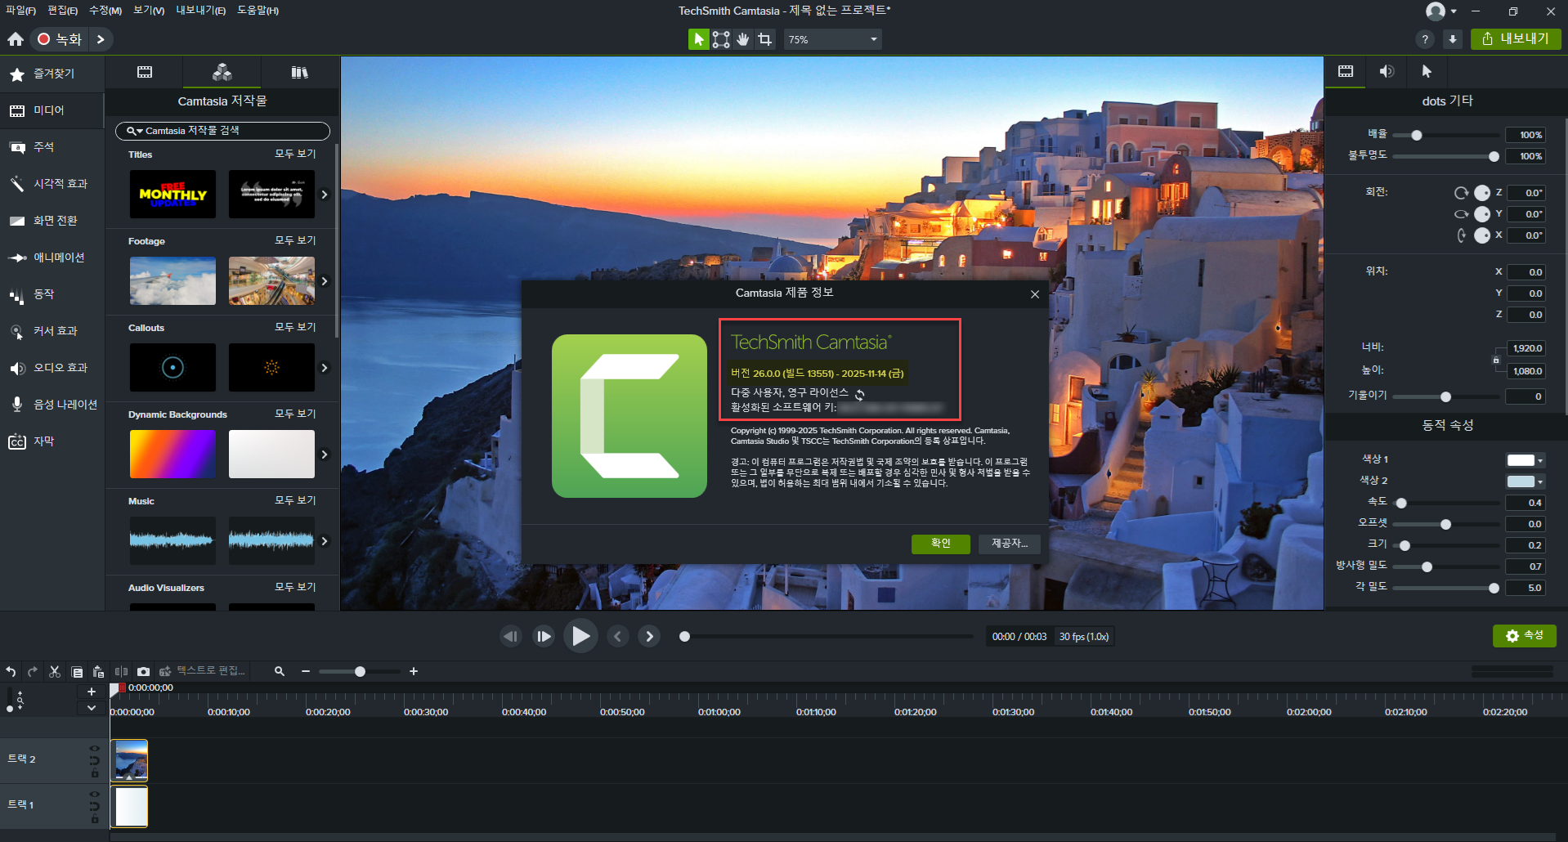The width and height of the screenshot is (1568, 842).
Task: Expand track options chevron below add-track
Action: 92,708
